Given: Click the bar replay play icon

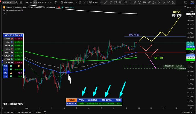Looking at the screenshot, I should [x=140, y=2].
